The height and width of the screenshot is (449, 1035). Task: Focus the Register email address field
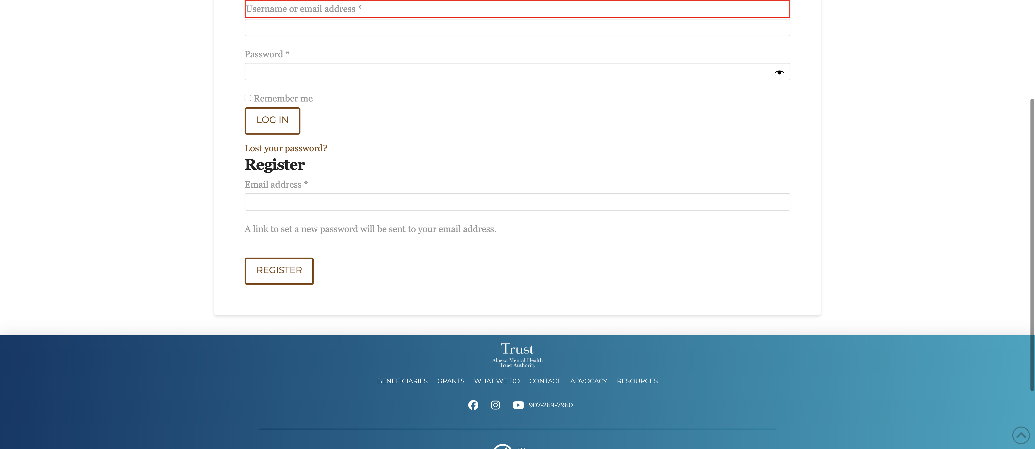517,202
